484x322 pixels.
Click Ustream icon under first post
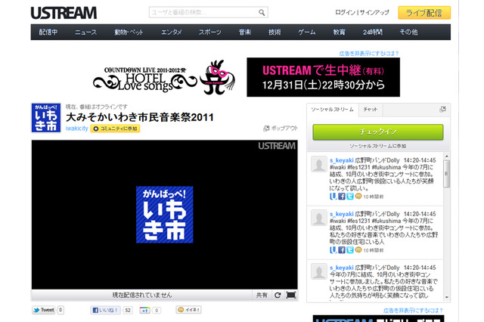pos(333,197)
